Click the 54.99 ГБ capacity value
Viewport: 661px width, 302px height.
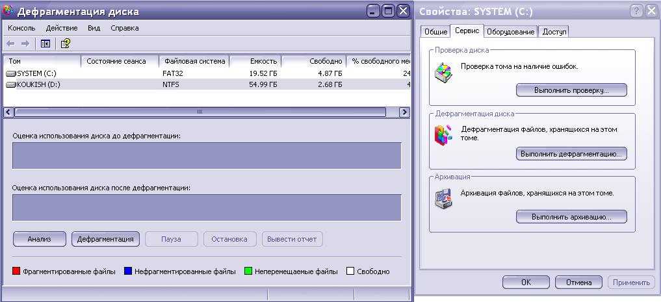pos(263,84)
